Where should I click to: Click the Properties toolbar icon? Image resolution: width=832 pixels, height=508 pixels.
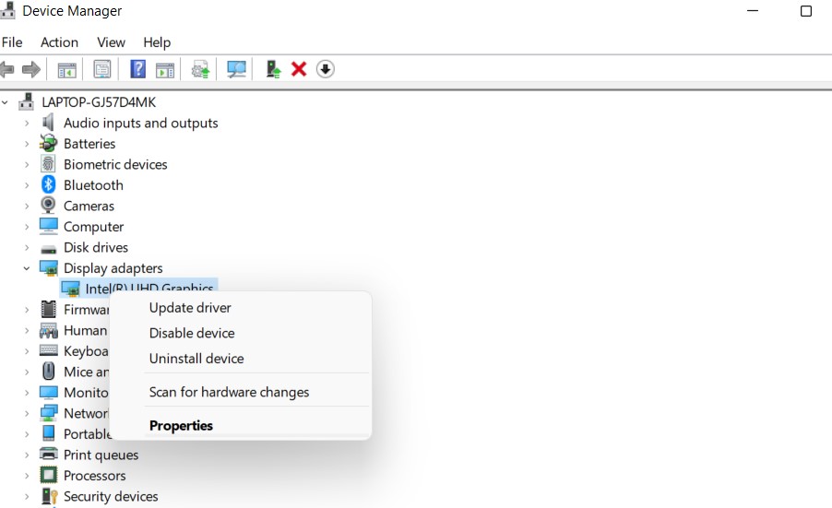[x=101, y=69]
